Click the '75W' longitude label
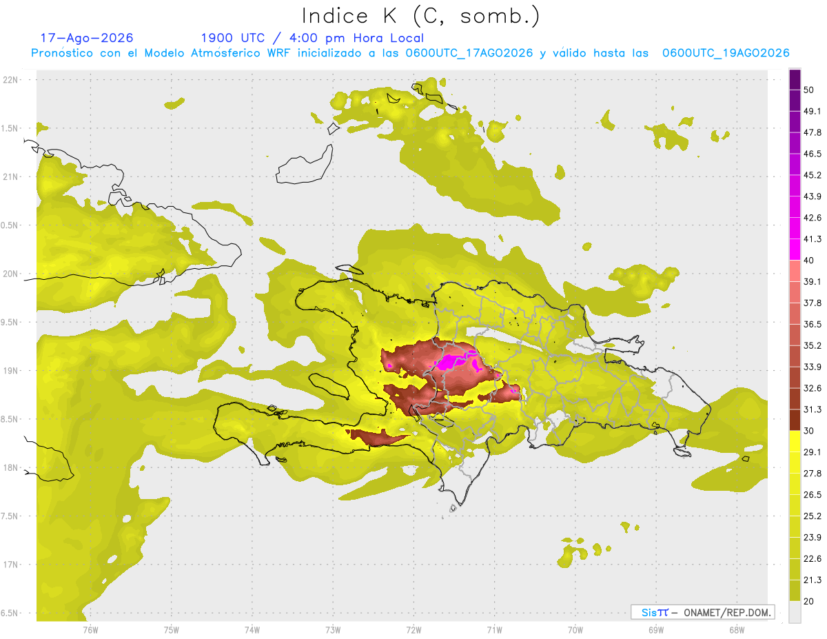Screen dimensions: 827x639 171,629
